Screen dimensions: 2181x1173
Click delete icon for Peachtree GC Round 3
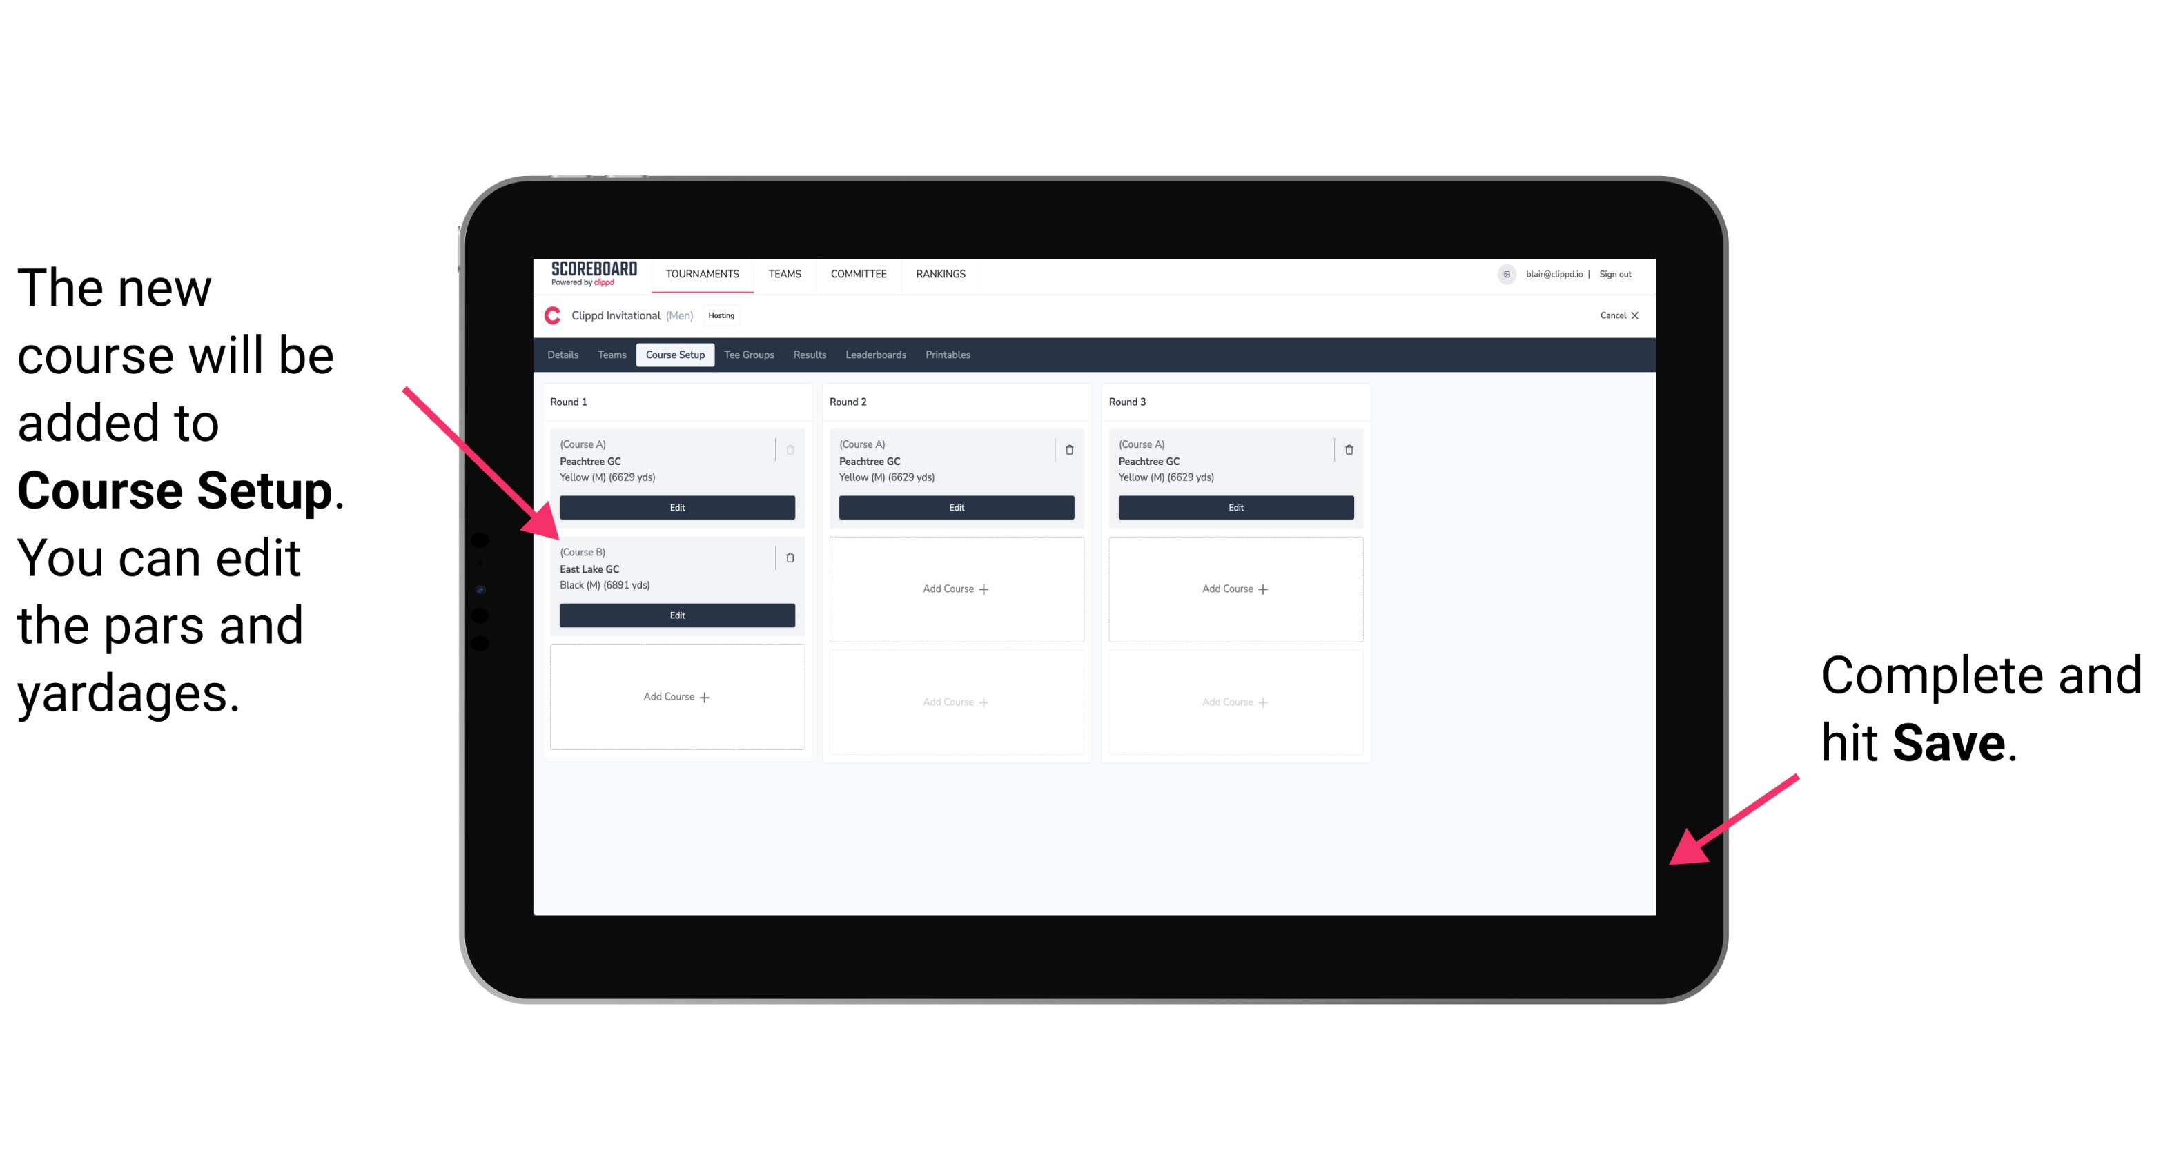[1349, 444]
